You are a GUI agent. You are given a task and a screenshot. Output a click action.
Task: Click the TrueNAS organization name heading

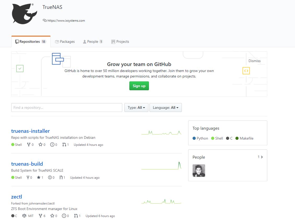tap(52, 7)
